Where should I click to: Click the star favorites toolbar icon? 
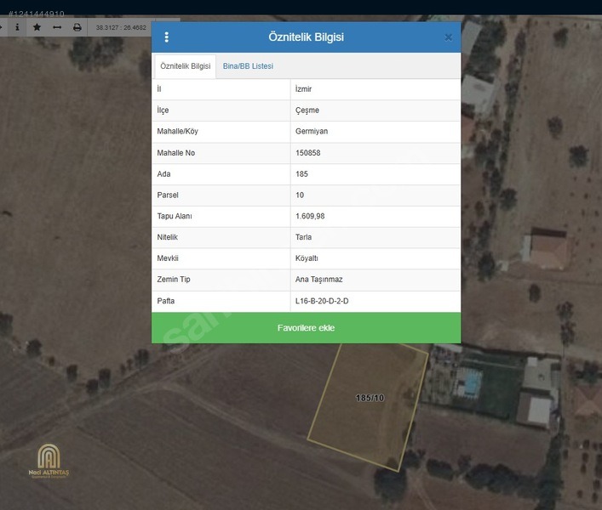click(37, 27)
